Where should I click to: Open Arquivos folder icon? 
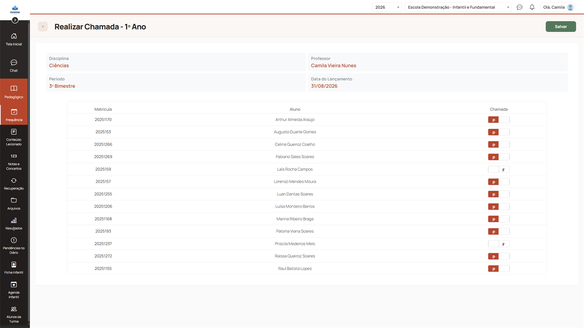coord(14,200)
